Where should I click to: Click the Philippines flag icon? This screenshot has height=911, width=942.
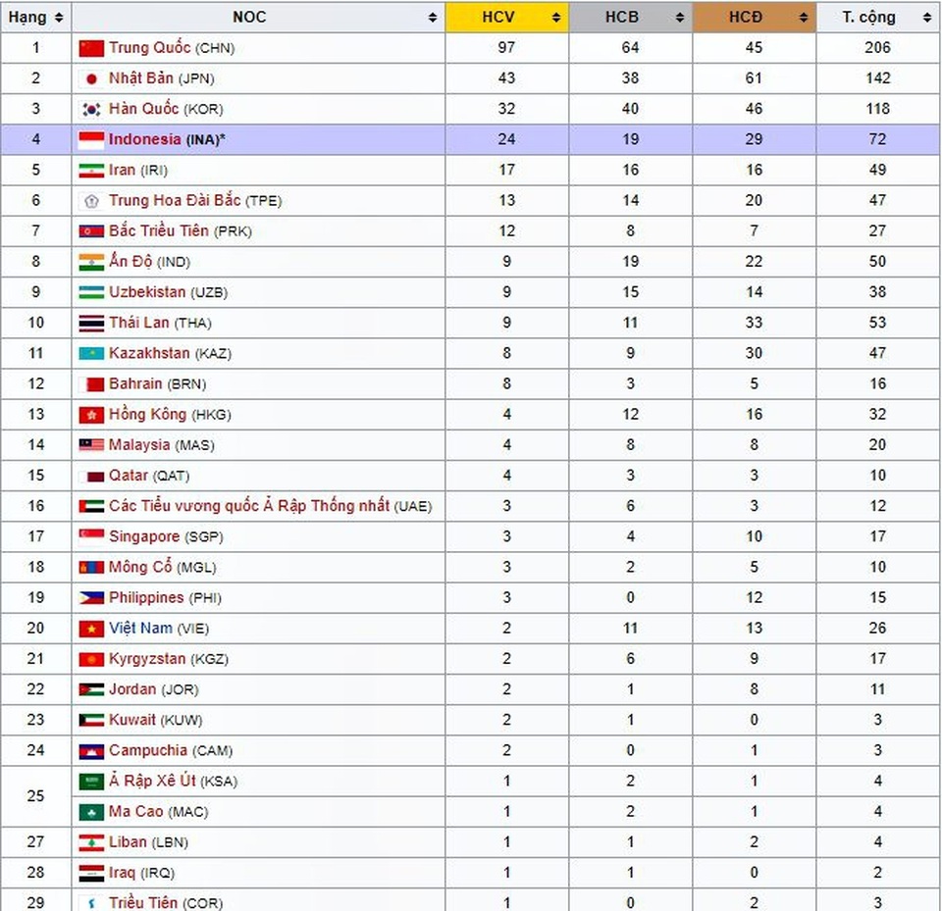pyautogui.click(x=91, y=598)
